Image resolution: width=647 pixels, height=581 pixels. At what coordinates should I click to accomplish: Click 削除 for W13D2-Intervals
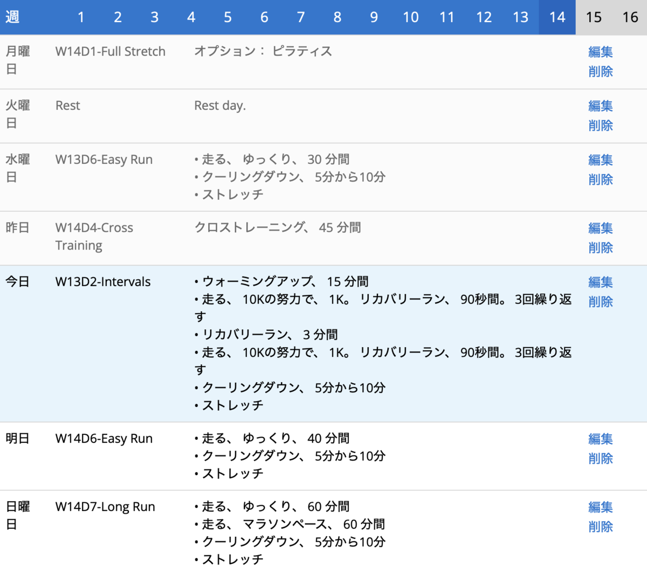(x=601, y=301)
